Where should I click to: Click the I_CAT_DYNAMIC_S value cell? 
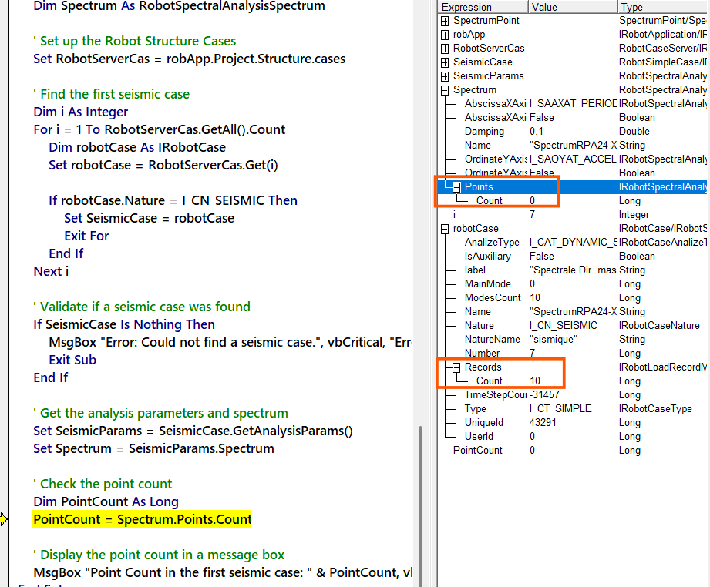pos(573,243)
